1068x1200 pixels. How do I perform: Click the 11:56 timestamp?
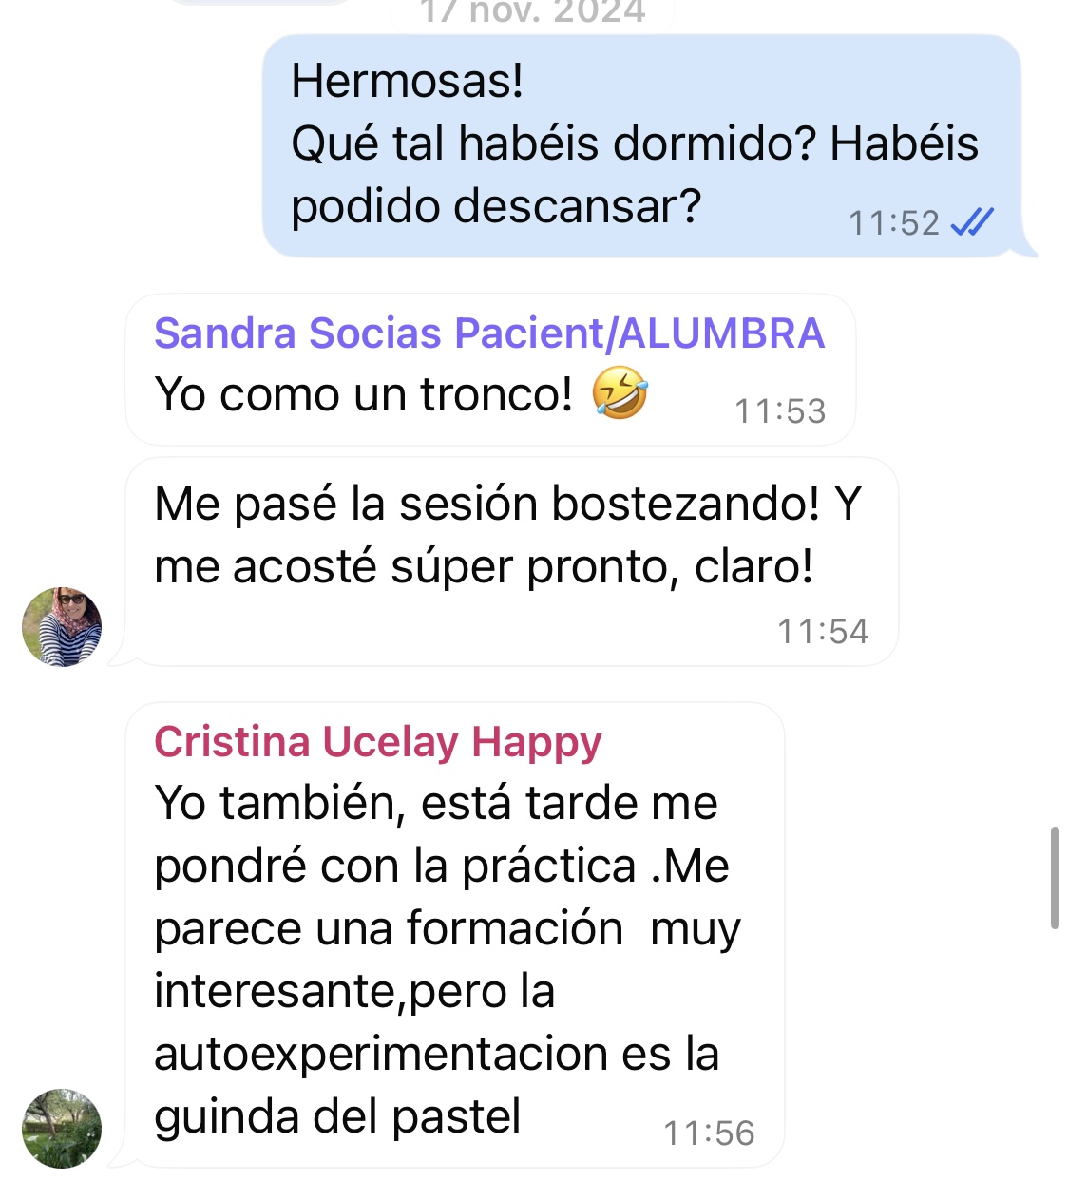tap(709, 1133)
